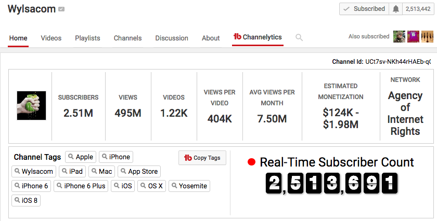Search the iPad channel tag

click(72, 171)
